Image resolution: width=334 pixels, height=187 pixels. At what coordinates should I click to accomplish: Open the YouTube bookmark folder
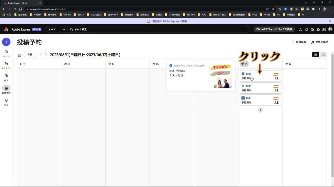188,15
